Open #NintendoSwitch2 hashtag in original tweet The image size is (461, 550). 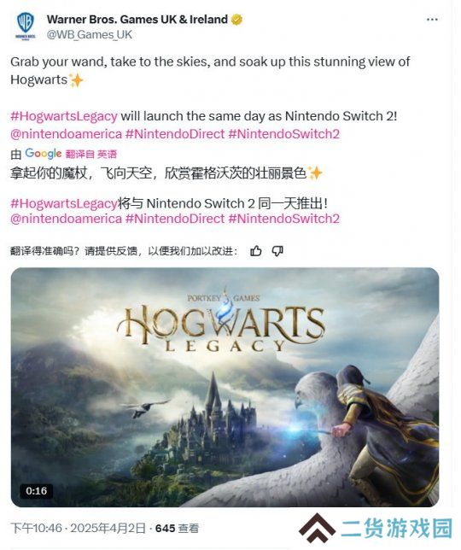pos(284,134)
